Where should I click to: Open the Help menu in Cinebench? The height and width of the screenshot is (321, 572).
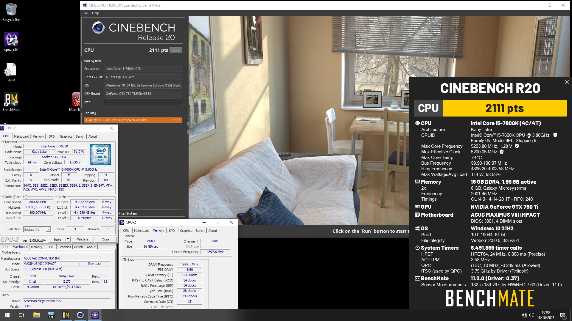(95, 13)
